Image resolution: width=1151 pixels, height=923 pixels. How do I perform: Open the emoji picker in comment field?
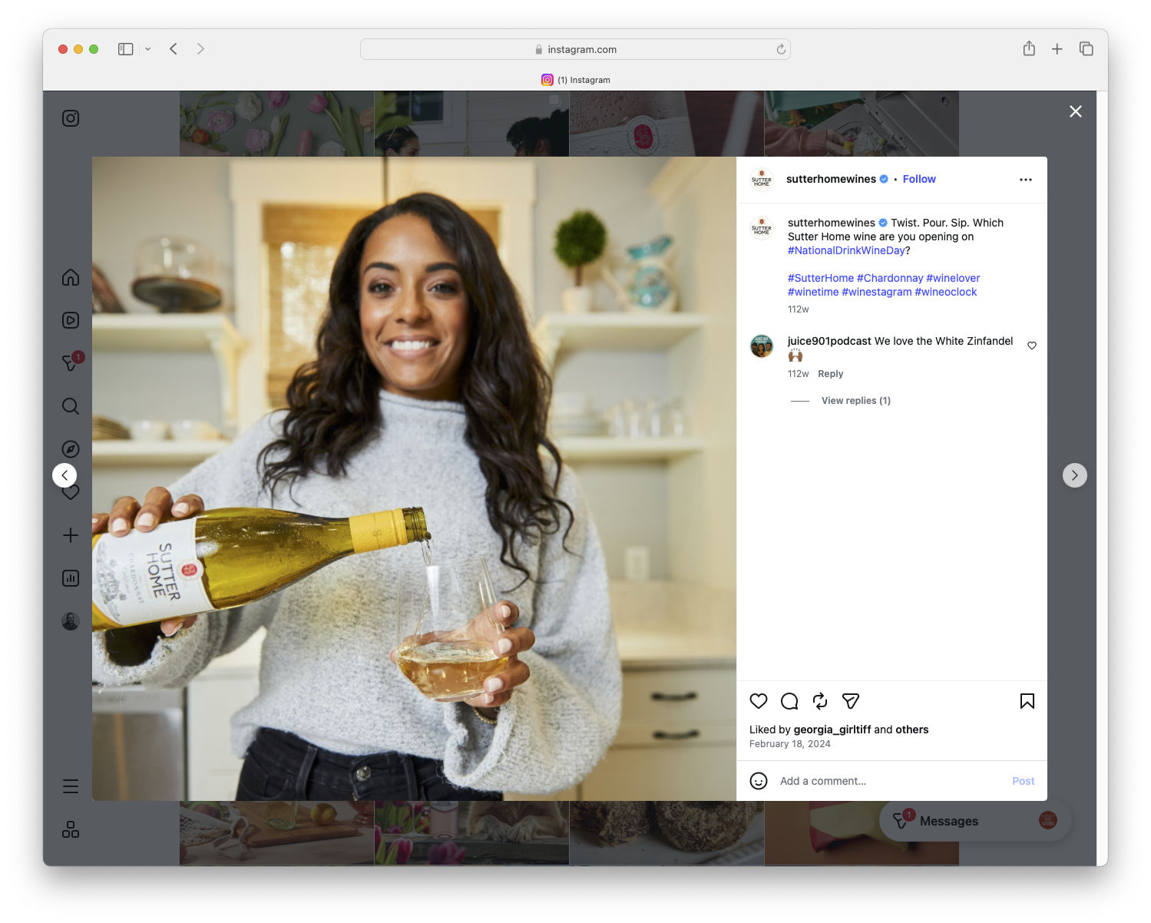pos(759,780)
